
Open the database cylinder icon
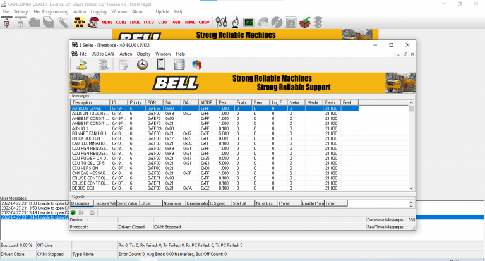tap(179, 64)
